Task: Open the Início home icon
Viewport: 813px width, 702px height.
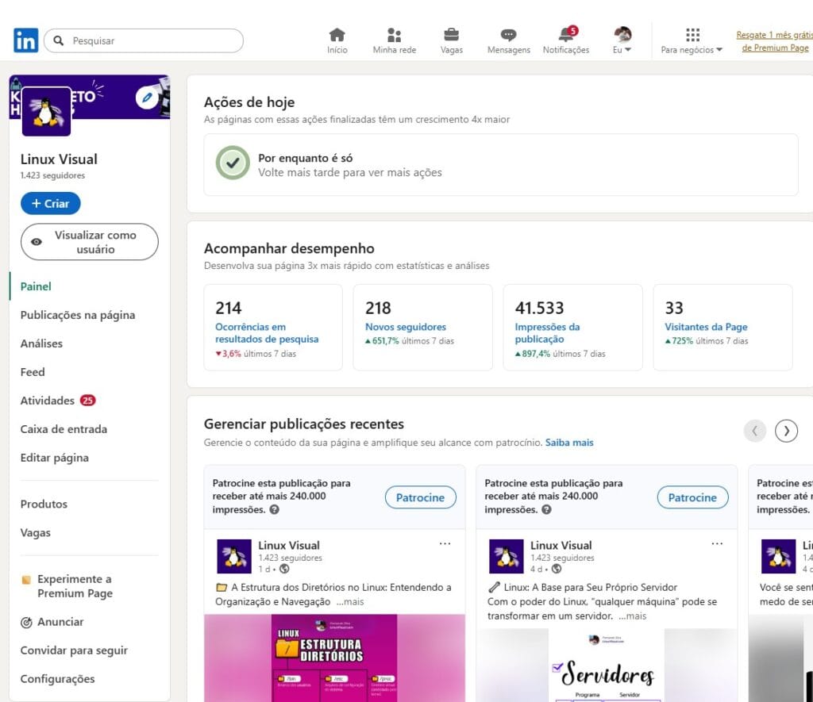Action: pyautogui.click(x=337, y=35)
